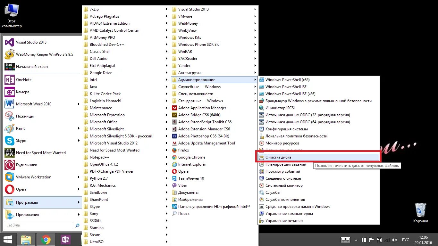Expand the Автозагрузка folder

click(214, 73)
